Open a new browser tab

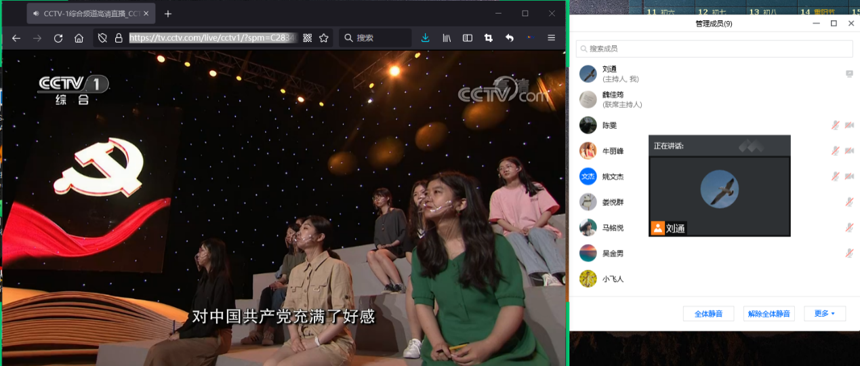[x=168, y=14]
